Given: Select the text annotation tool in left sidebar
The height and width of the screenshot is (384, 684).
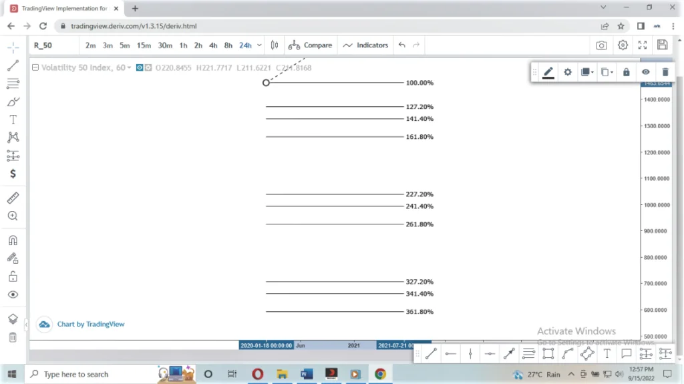Looking at the screenshot, I should [13, 120].
